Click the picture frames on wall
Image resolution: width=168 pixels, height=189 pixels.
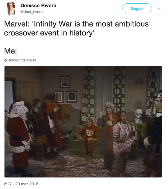[x=65, y=90]
